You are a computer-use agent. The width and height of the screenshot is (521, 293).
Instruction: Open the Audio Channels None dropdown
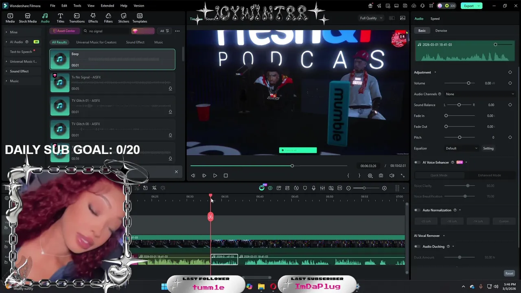[x=479, y=94]
